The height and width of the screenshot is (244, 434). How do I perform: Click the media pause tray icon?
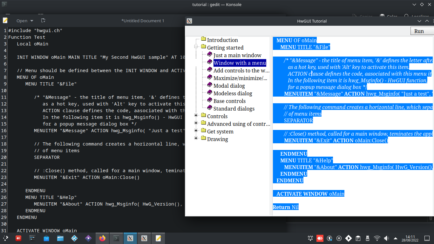point(339,238)
